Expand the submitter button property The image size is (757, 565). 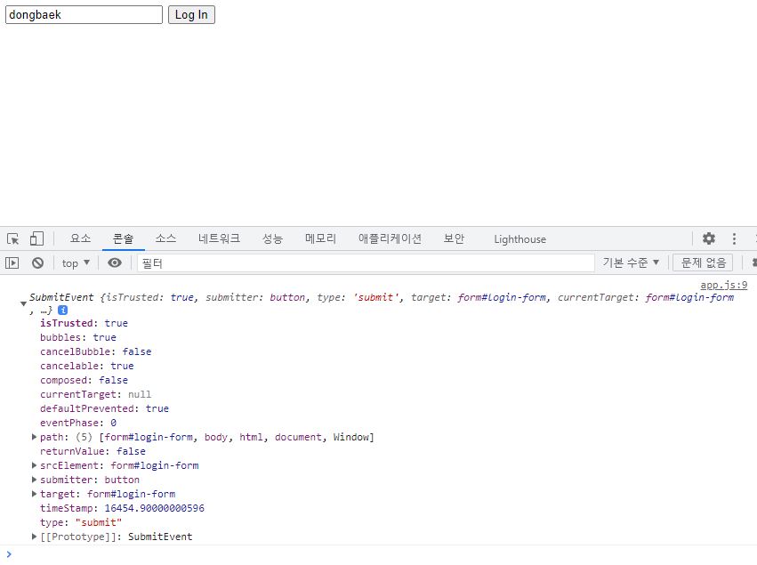(x=34, y=480)
